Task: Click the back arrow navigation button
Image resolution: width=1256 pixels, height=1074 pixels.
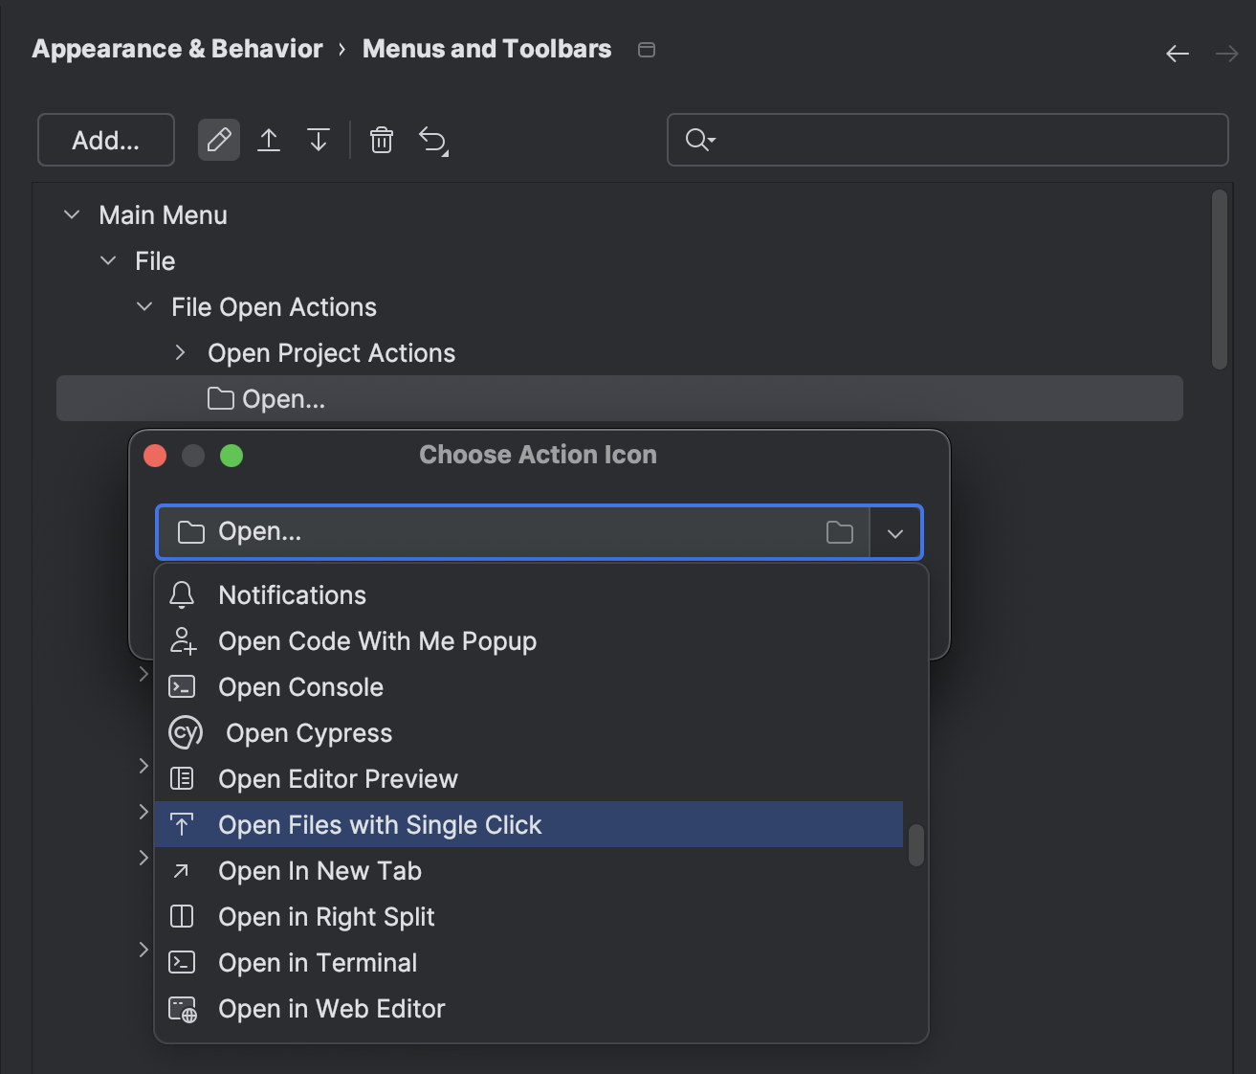Action: tap(1178, 54)
